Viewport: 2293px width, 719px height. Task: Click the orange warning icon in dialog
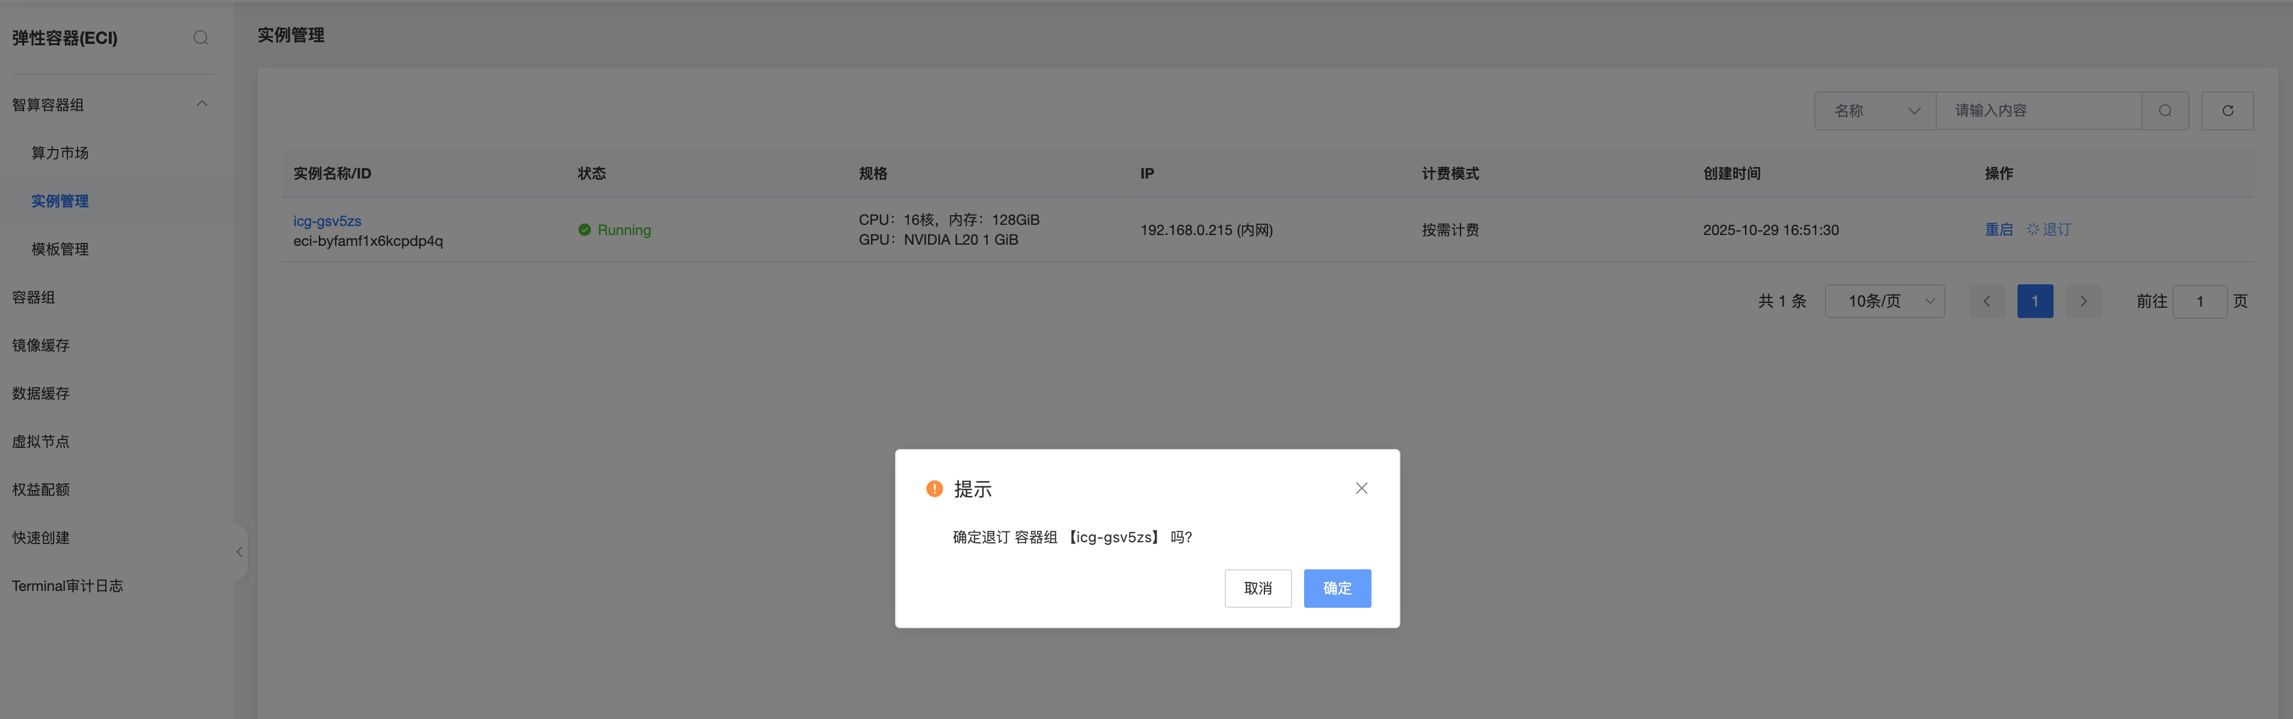934,489
